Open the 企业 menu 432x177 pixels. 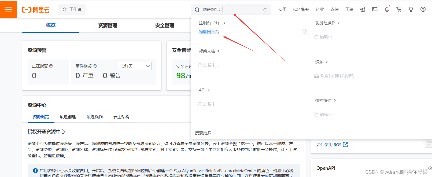[320, 9]
